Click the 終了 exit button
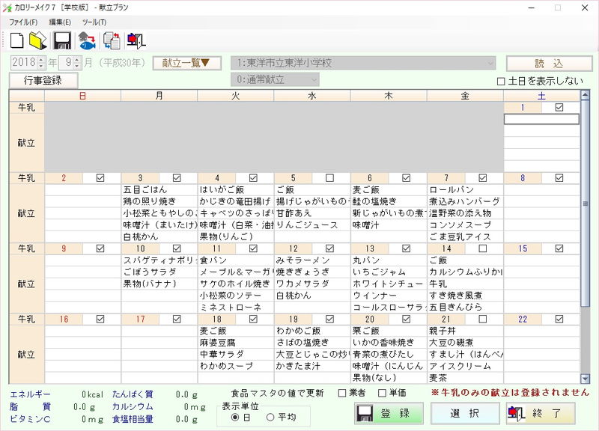This screenshot has width=599, height=431. tap(541, 413)
